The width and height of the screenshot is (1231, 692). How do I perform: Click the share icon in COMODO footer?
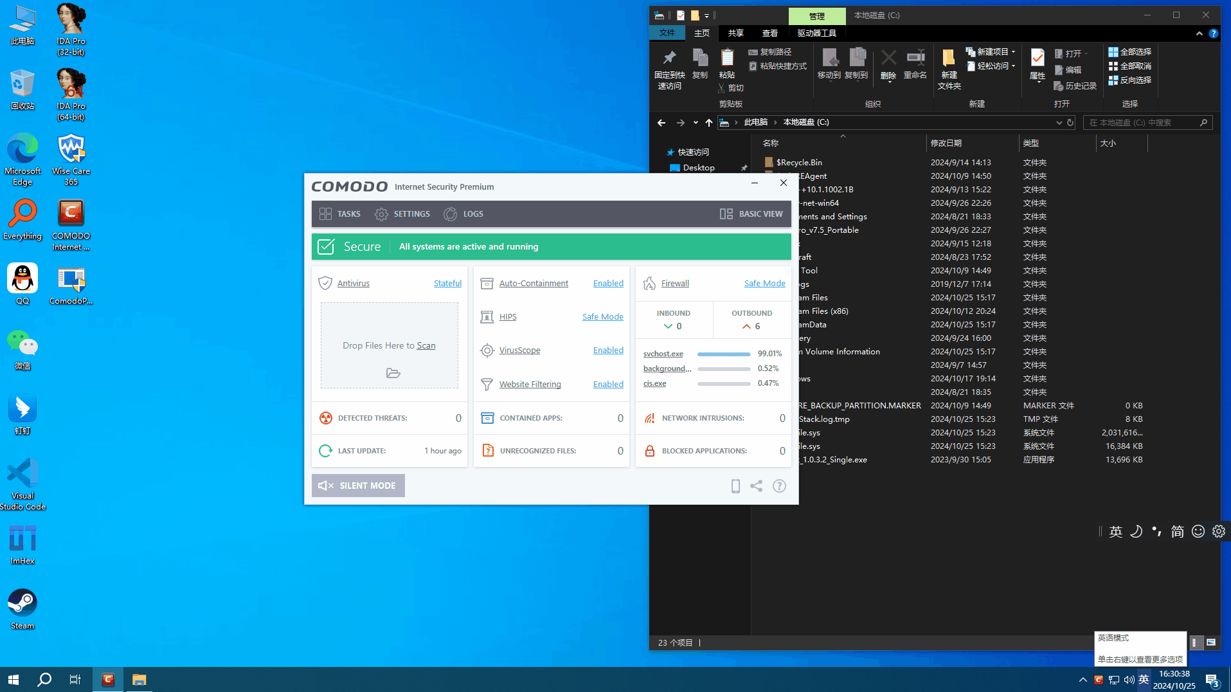pyautogui.click(x=757, y=486)
